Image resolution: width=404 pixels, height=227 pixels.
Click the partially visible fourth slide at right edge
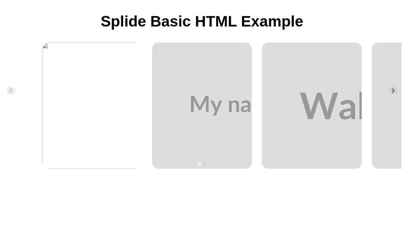tap(387, 131)
